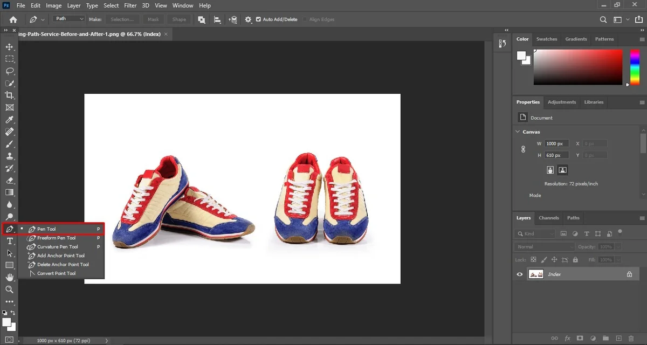Toggle lock all padlock icon
The width and height of the screenshot is (647, 345).
click(576, 260)
